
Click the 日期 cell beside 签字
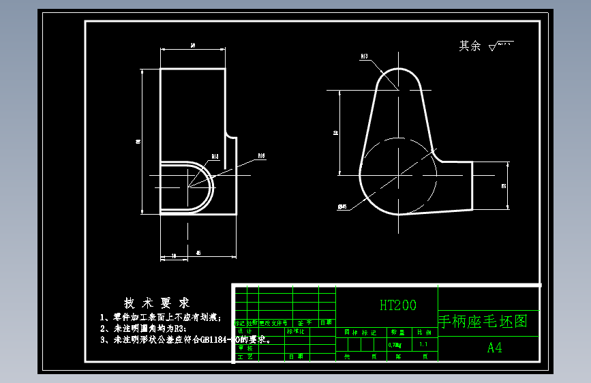pos(327,322)
